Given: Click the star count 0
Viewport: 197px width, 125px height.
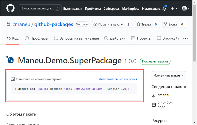Looking at the screenshot, I should [156, 24].
